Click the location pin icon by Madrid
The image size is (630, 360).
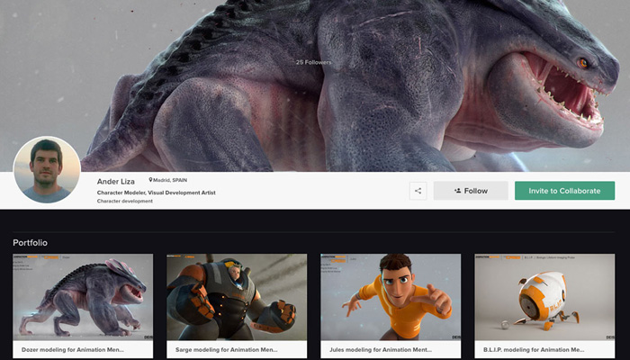tap(151, 180)
